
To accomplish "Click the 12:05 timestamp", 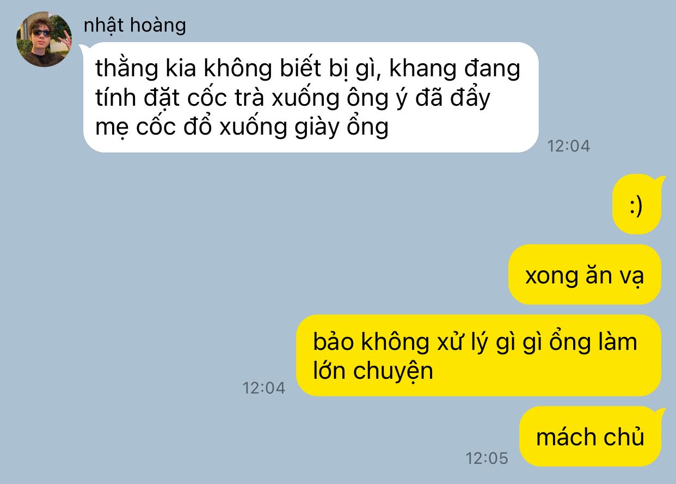I will [x=487, y=458].
